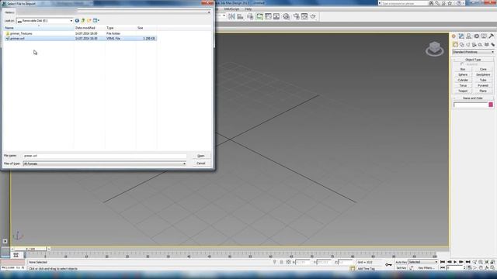Toggle Auto Key animation mode
Screen dimensions: 497x279
(x=401, y=262)
